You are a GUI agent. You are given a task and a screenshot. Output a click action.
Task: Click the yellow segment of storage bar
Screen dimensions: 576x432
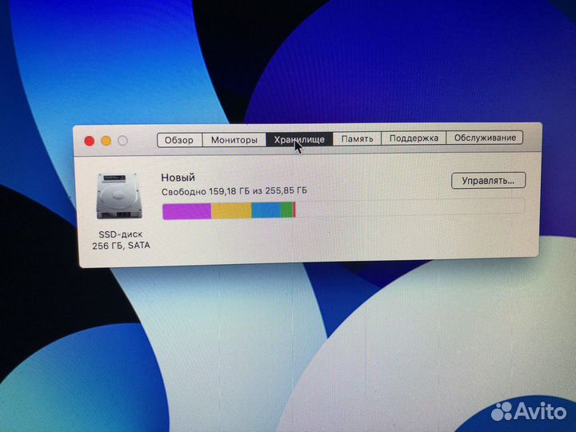231,210
